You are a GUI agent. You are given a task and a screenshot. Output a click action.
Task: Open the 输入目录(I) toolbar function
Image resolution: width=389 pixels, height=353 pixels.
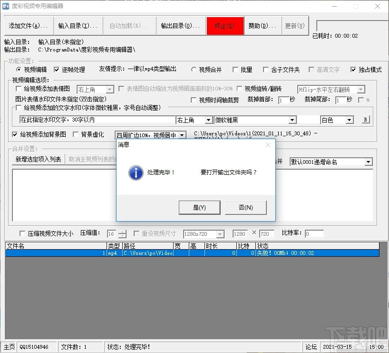point(79,26)
